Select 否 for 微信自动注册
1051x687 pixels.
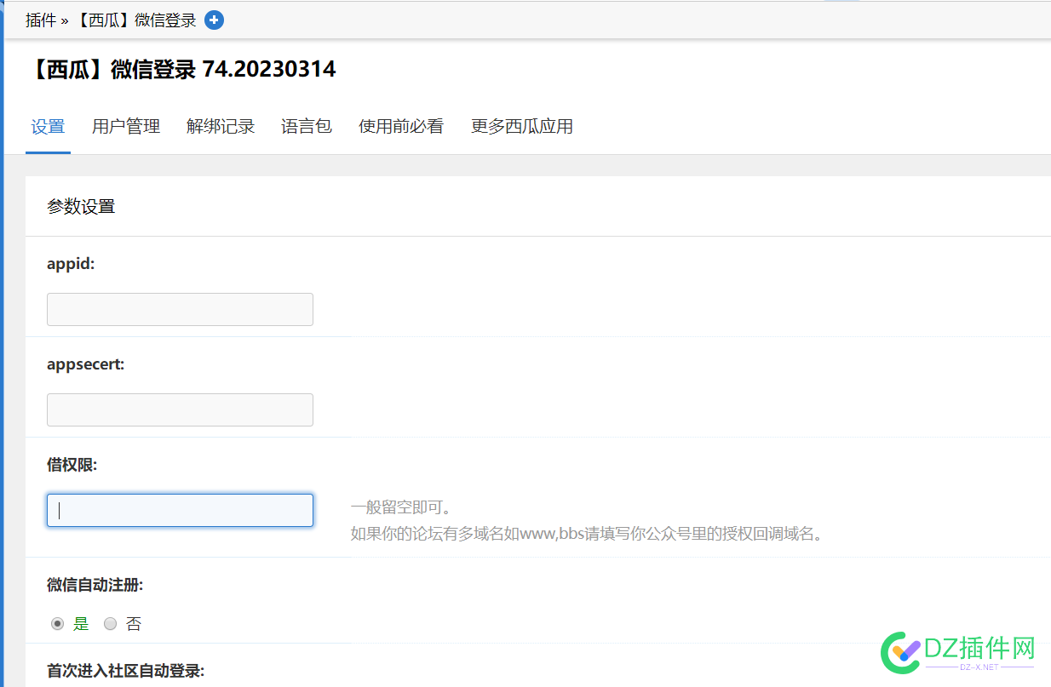point(110,623)
